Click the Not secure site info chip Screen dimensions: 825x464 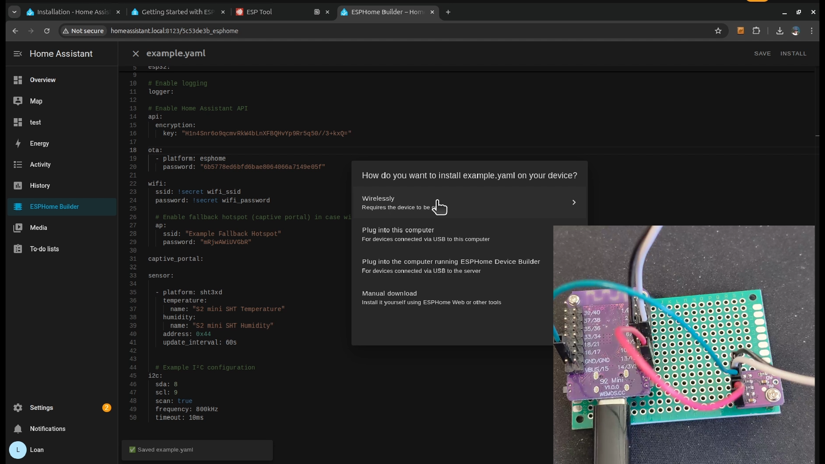coord(83,31)
